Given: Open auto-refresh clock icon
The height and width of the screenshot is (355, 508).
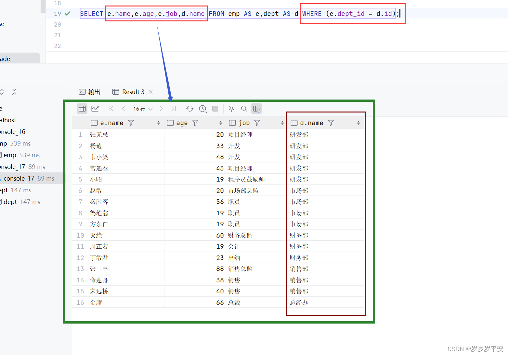Looking at the screenshot, I should pos(203,109).
